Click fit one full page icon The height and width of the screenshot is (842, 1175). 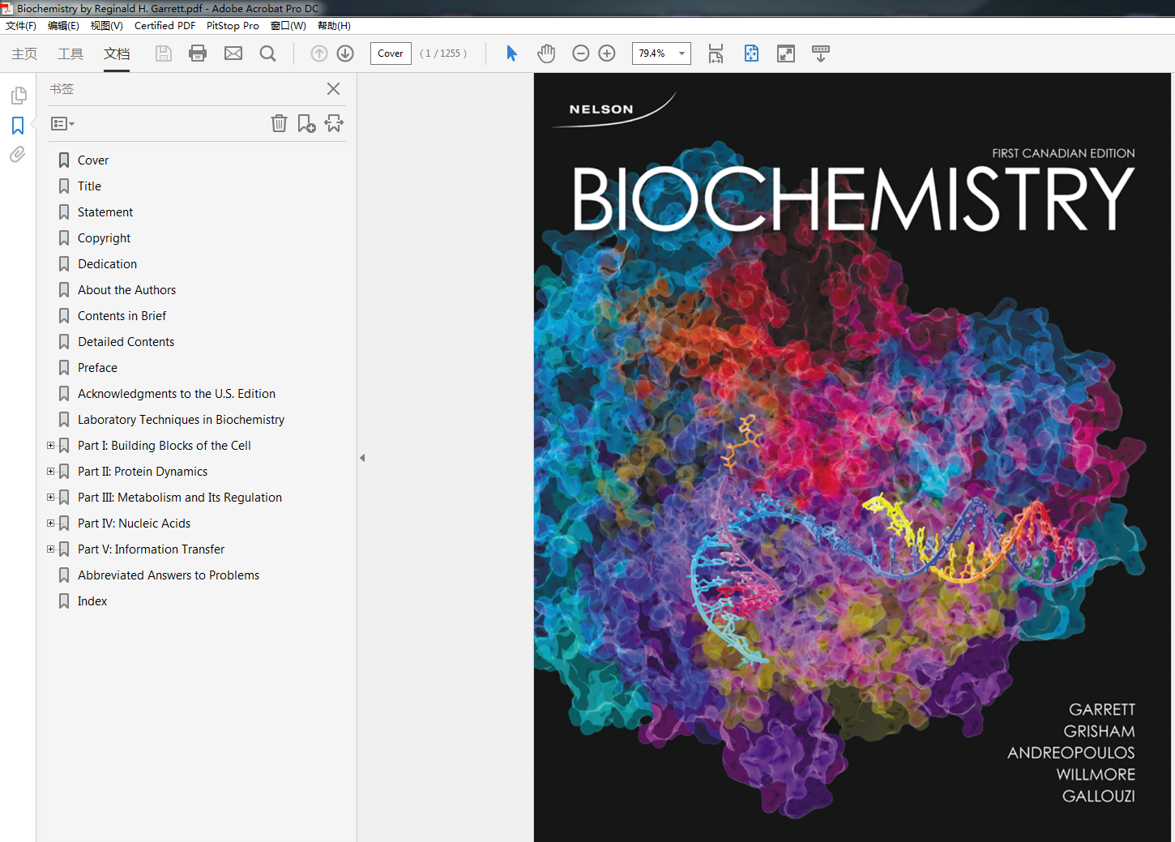pyautogui.click(x=751, y=53)
